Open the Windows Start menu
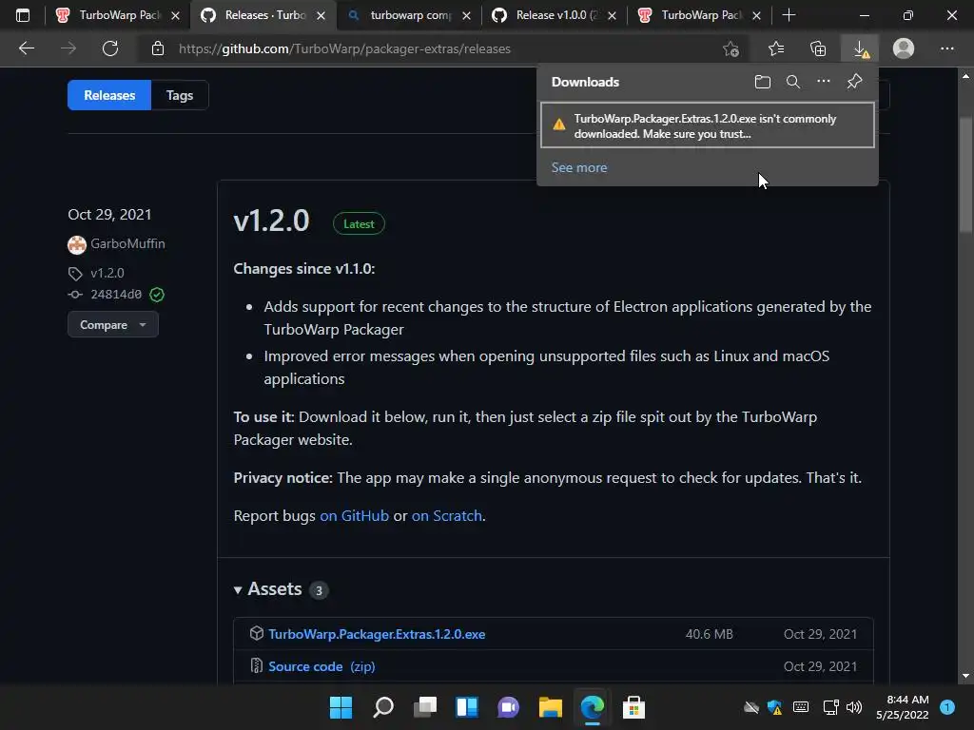 click(341, 707)
